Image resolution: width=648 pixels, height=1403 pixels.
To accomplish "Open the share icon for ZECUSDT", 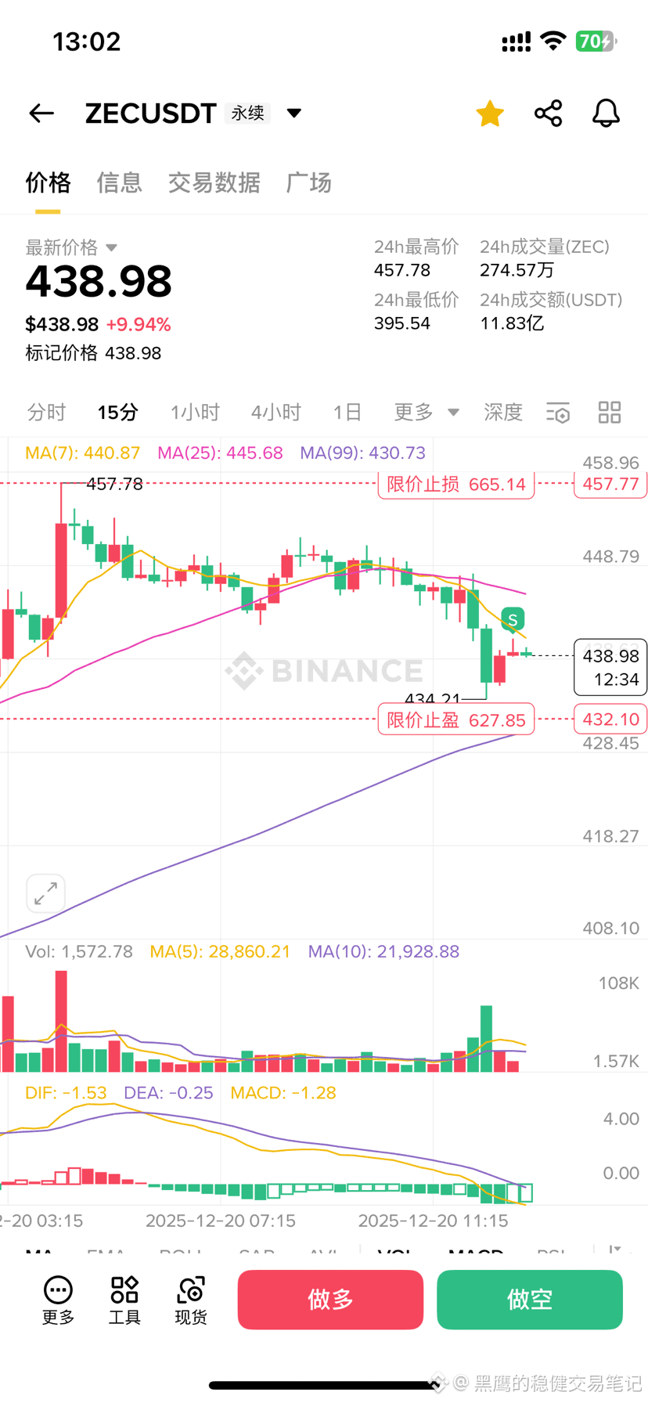I will tap(547, 113).
